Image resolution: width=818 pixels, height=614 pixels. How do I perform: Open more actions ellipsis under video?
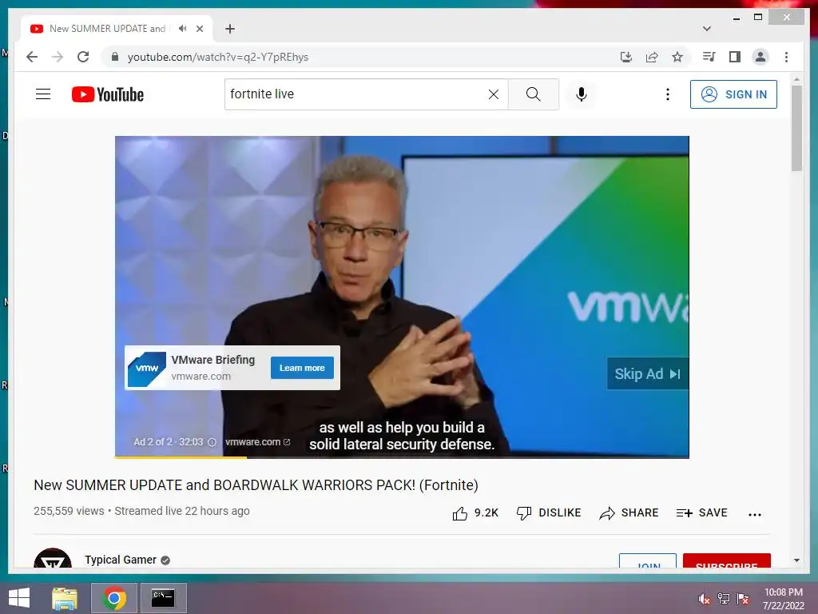(x=754, y=514)
